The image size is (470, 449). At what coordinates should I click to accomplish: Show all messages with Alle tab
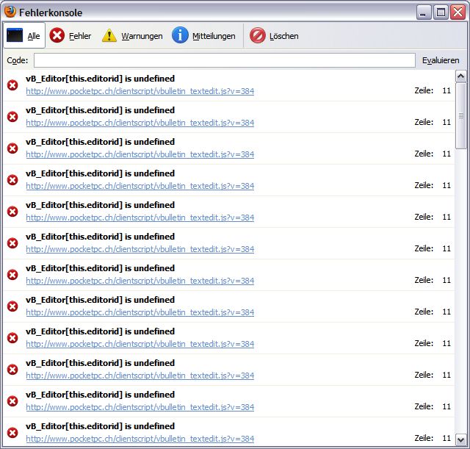tap(24, 35)
